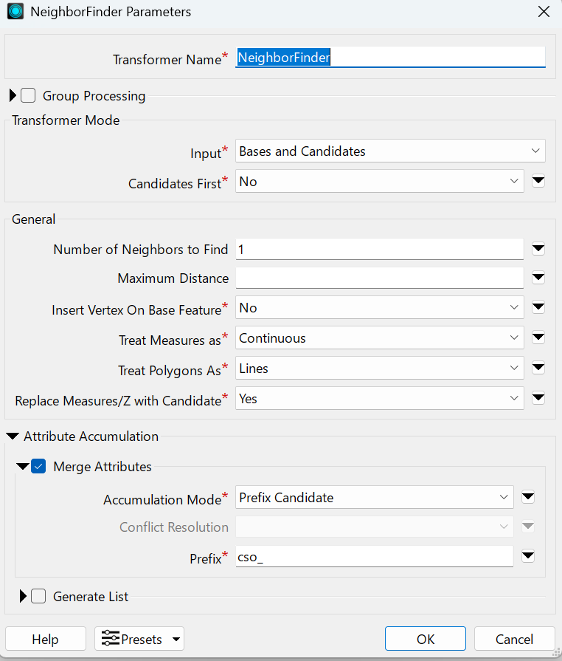Screen dimensions: 562x661
Task: Open value options arrow for Treat Polygons As
Action: 538,368
